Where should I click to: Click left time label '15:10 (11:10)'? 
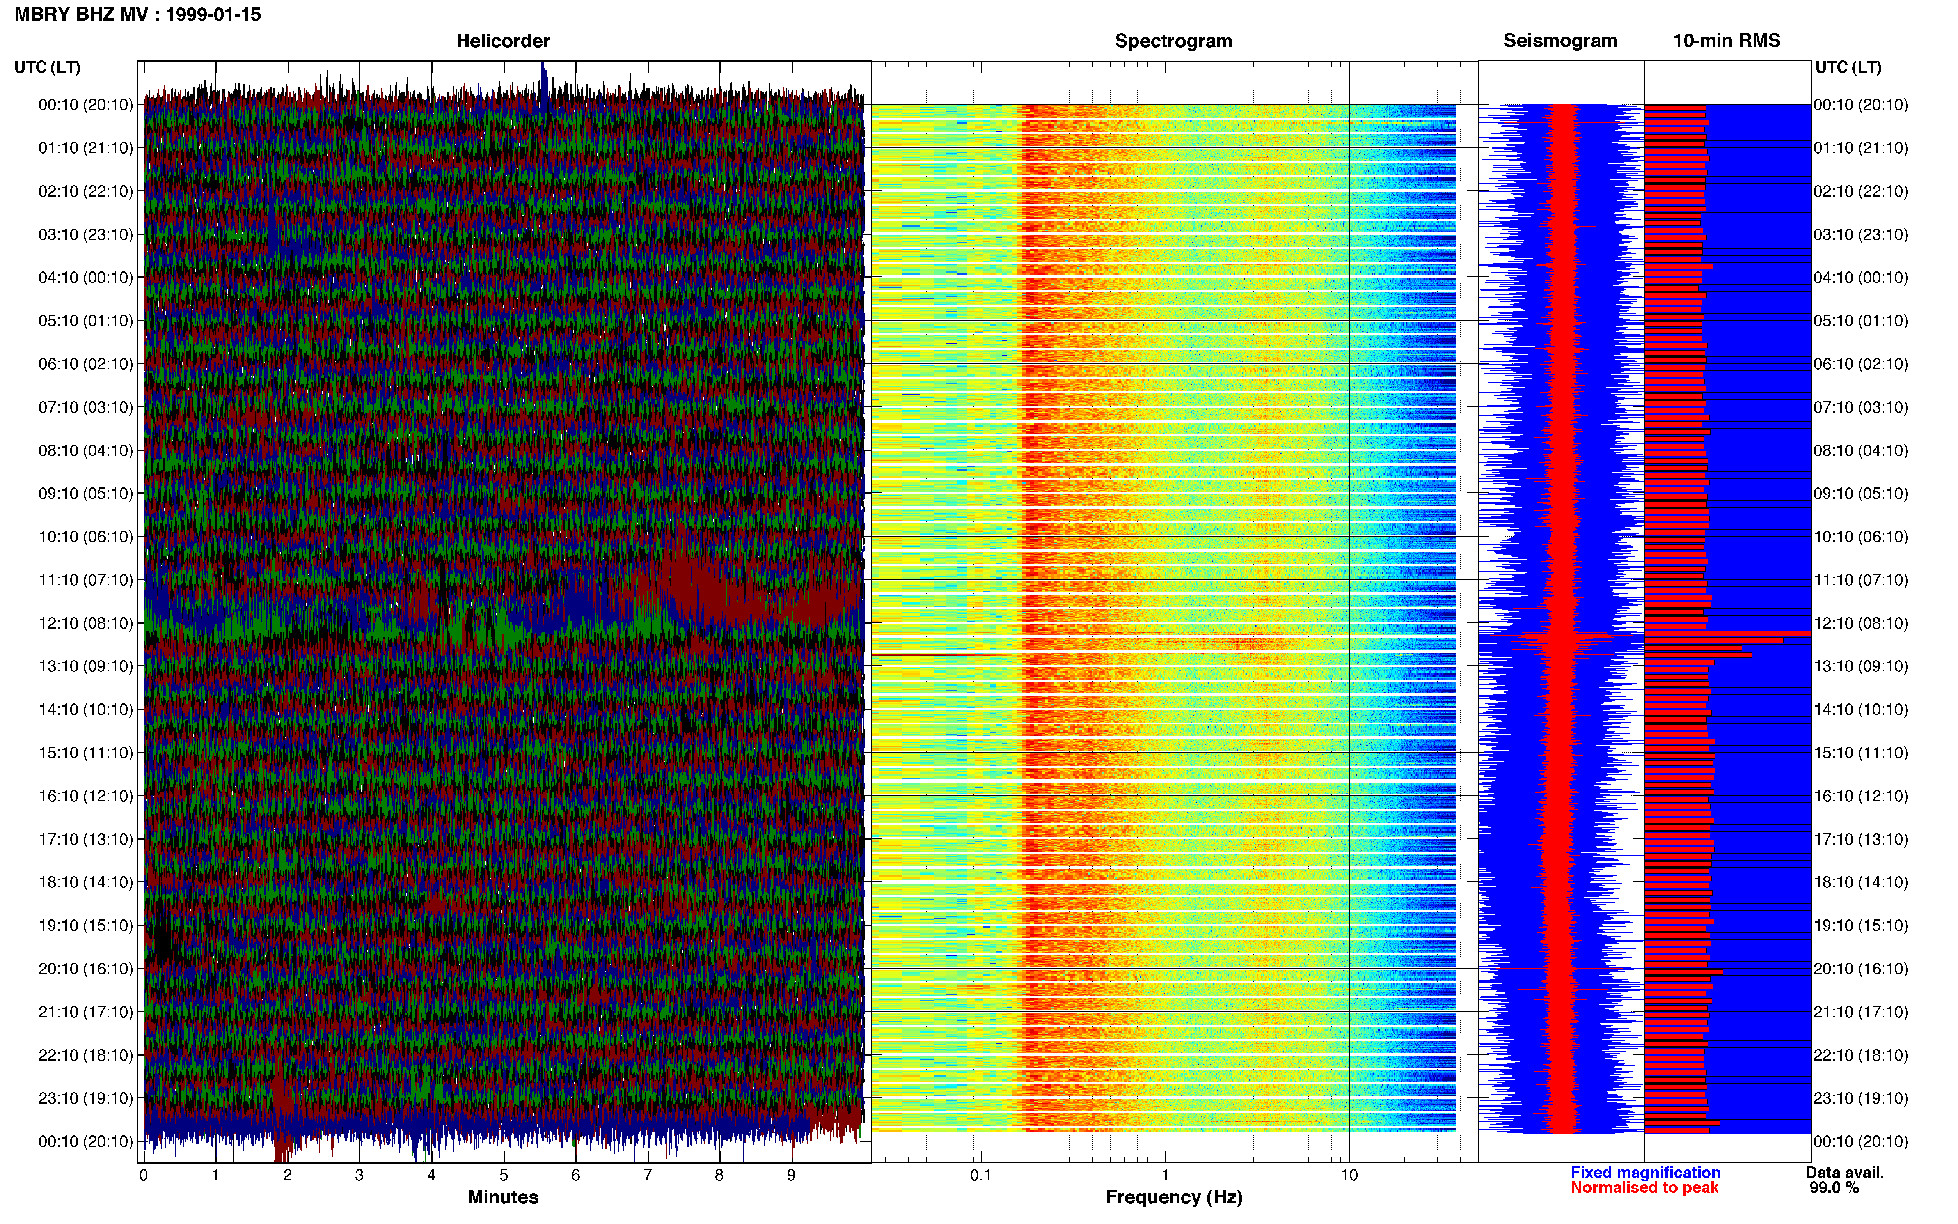click(x=86, y=753)
